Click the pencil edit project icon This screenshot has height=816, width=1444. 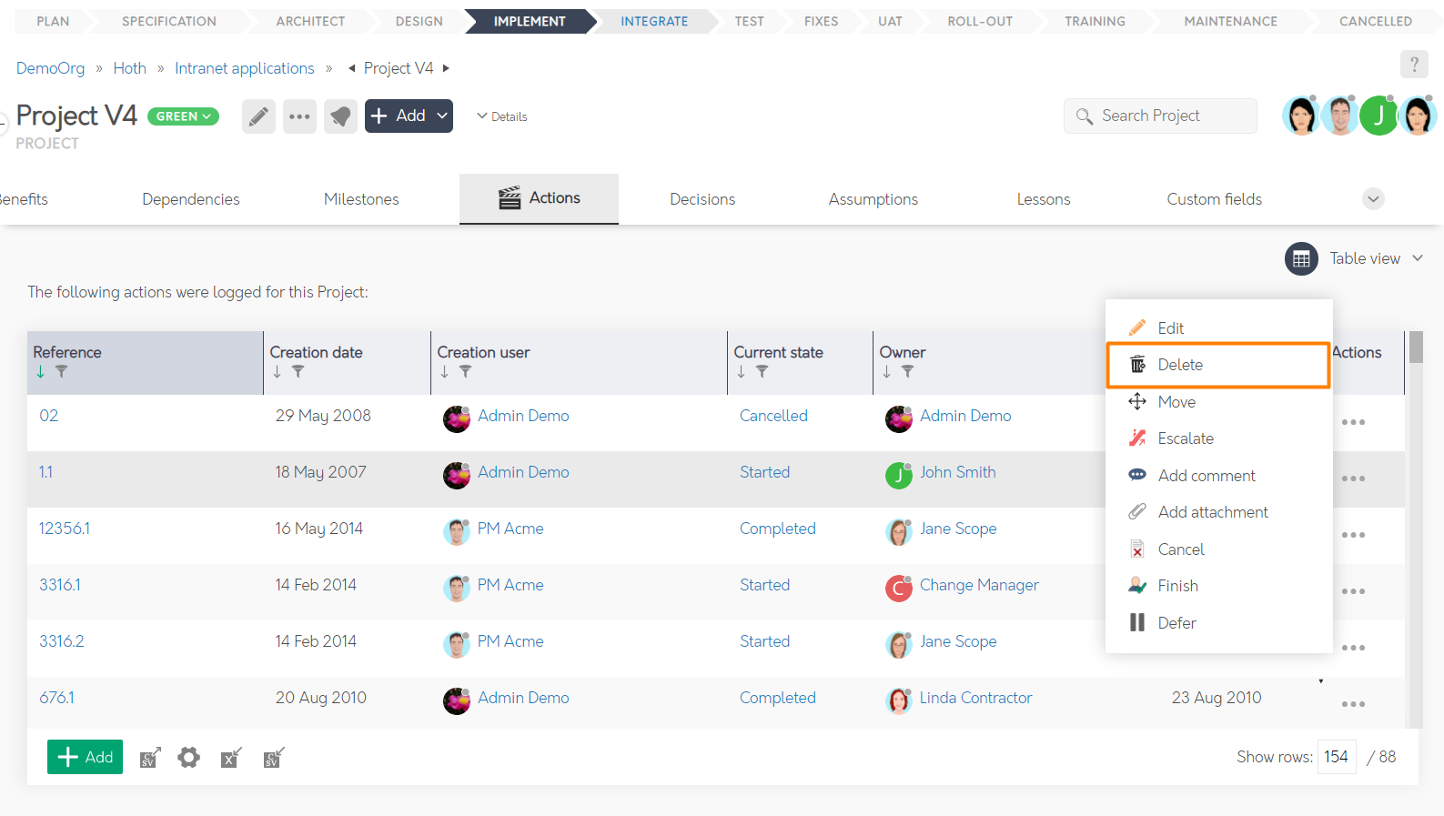click(258, 116)
